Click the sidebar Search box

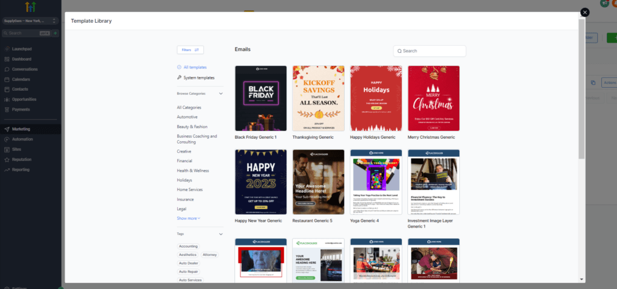click(x=27, y=33)
